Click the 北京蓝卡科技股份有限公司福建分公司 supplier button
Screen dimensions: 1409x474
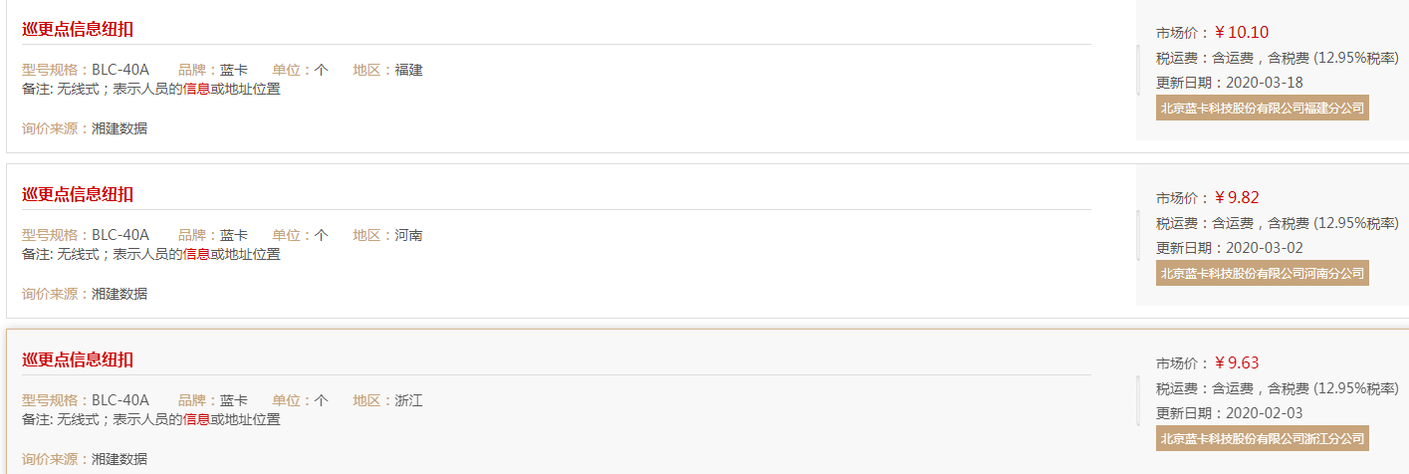tap(1263, 108)
